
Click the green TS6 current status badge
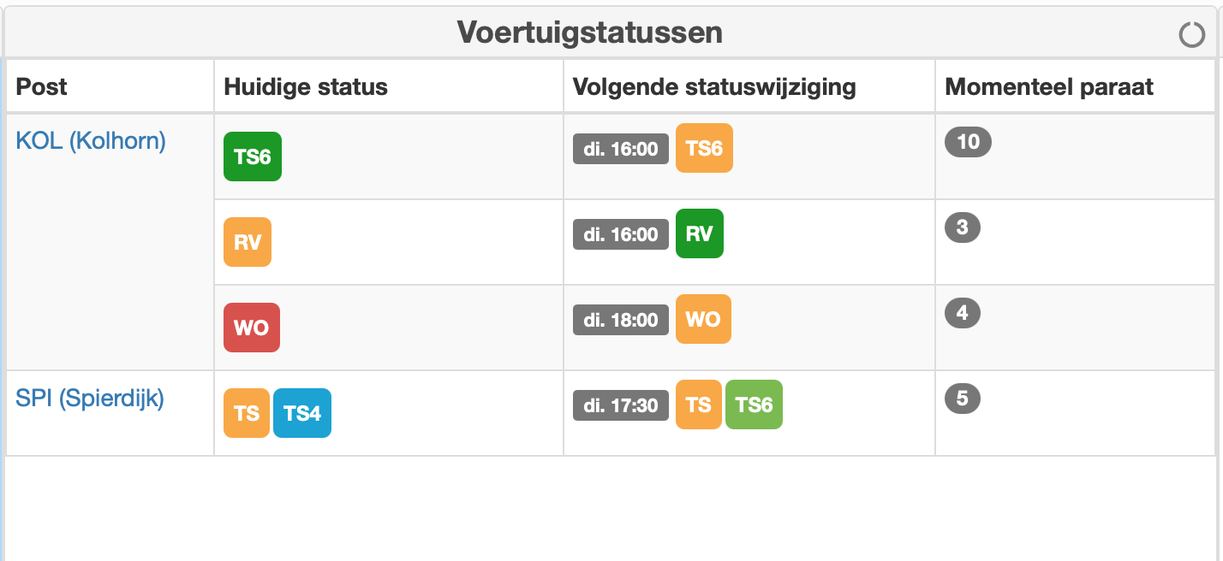coord(253,156)
